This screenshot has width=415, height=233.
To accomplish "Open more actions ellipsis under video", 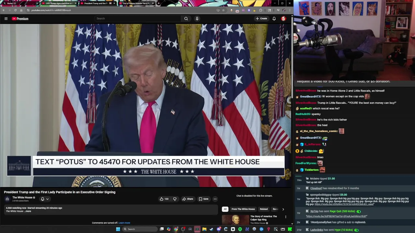I will point(215,199).
